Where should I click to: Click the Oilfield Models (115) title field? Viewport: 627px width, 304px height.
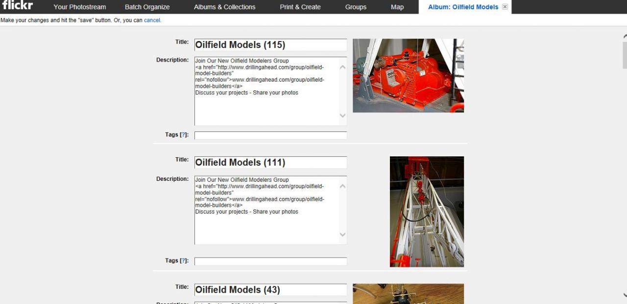coord(270,45)
